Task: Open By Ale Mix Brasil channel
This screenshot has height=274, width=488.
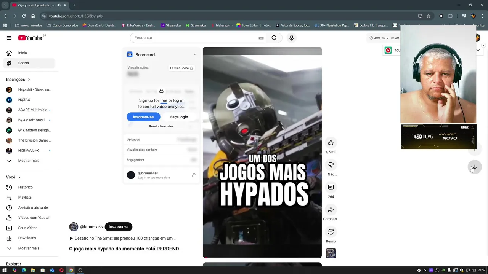Action: click(29, 120)
